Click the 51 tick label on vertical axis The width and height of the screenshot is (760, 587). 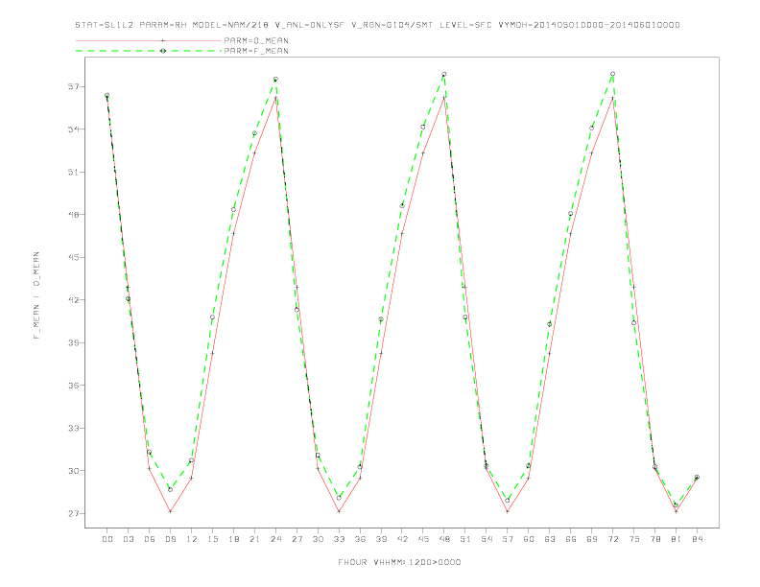pyautogui.click(x=73, y=172)
